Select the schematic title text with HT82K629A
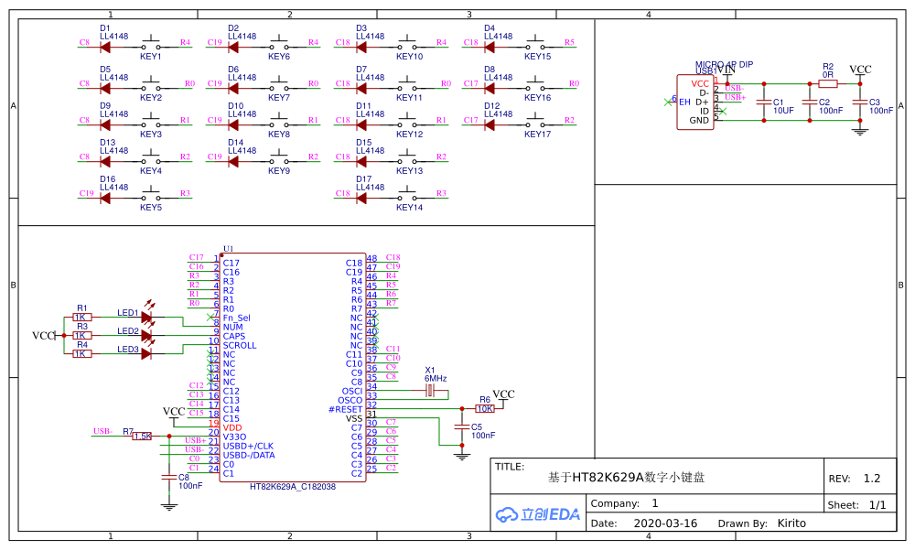The height and width of the screenshot is (550, 915). [x=626, y=477]
